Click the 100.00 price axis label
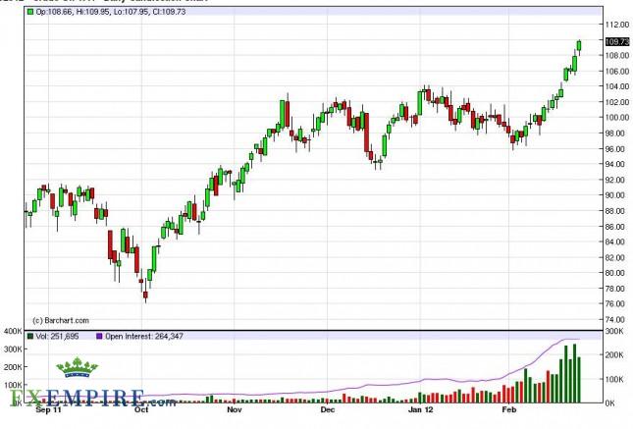The height and width of the screenshot is (429, 633). click(x=617, y=118)
